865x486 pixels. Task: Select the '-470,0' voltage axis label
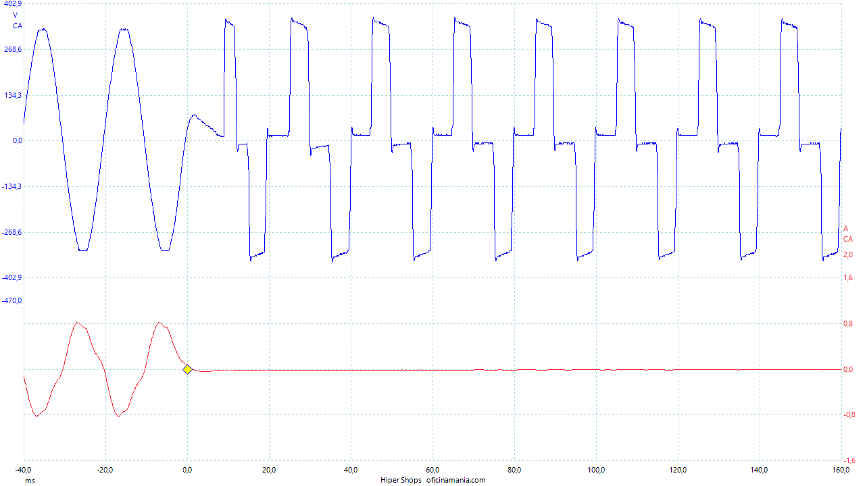click(12, 300)
